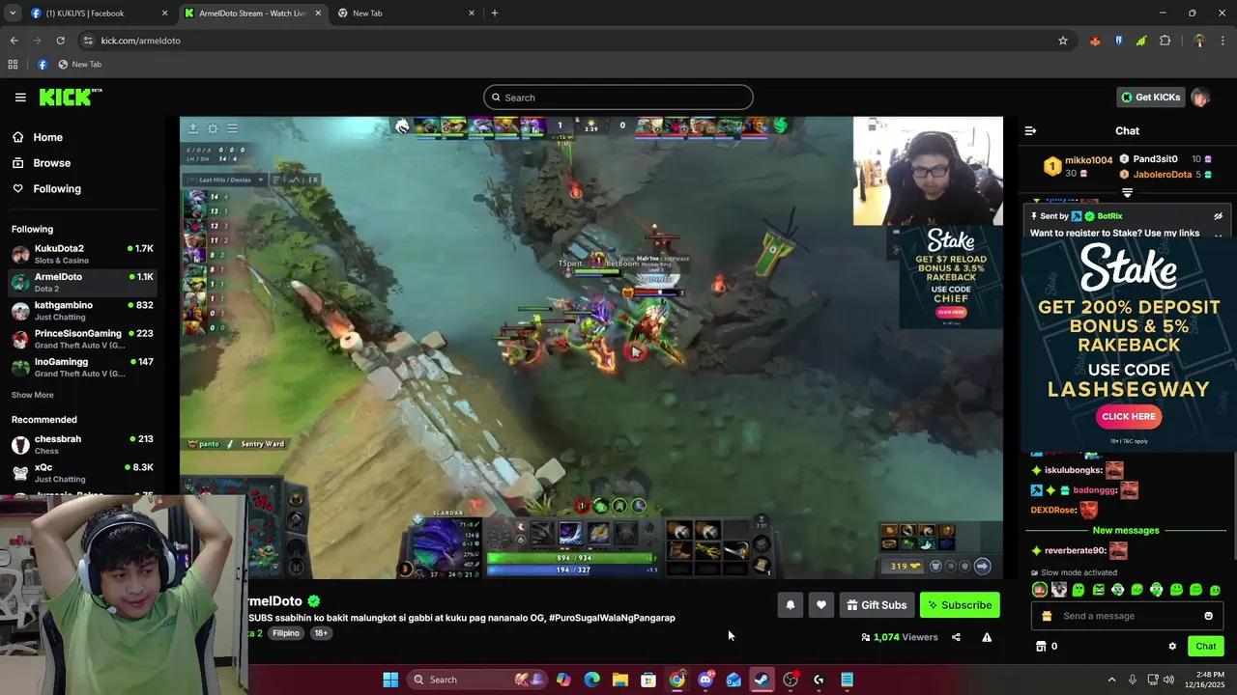Show hidden system tray icons

pyautogui.click(x=1111, y=680)
